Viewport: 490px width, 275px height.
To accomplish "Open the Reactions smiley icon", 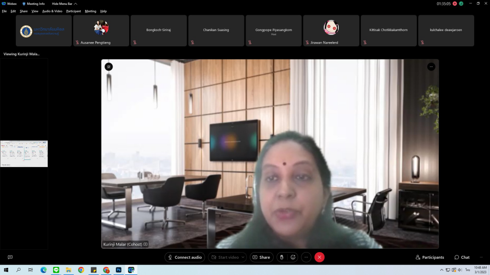I will (293, 257).
